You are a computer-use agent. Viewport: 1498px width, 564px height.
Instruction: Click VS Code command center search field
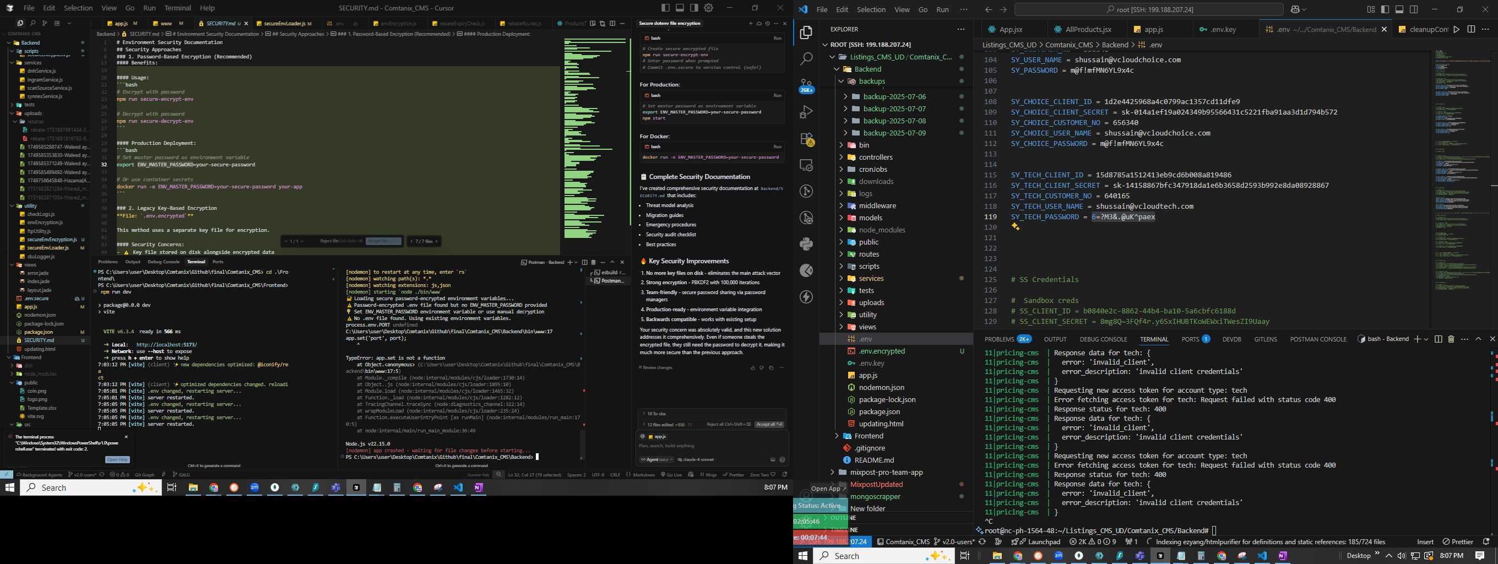(1148, 9)
